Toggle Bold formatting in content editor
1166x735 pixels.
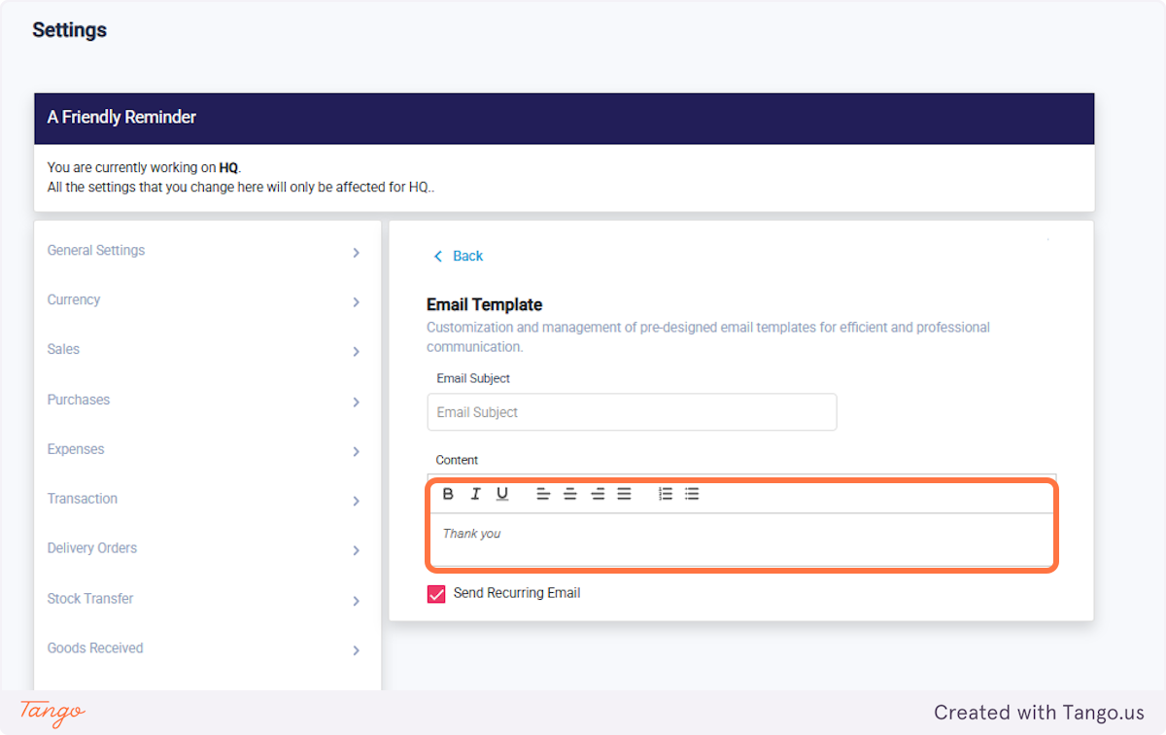[x=448, y=494]
